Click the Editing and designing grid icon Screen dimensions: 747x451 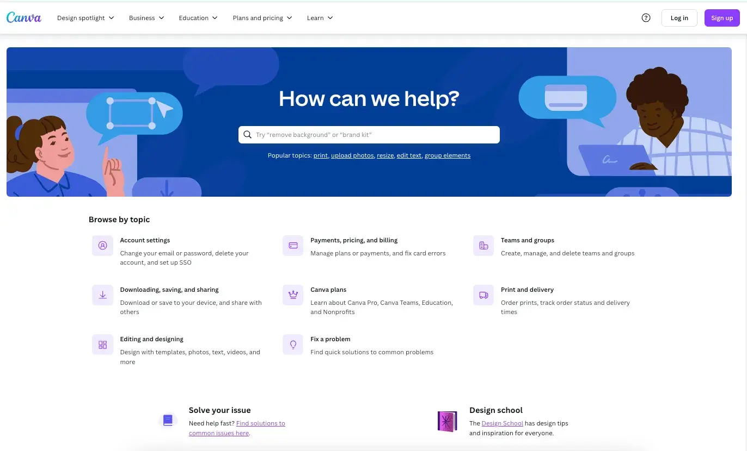click(x=102, y=344)
